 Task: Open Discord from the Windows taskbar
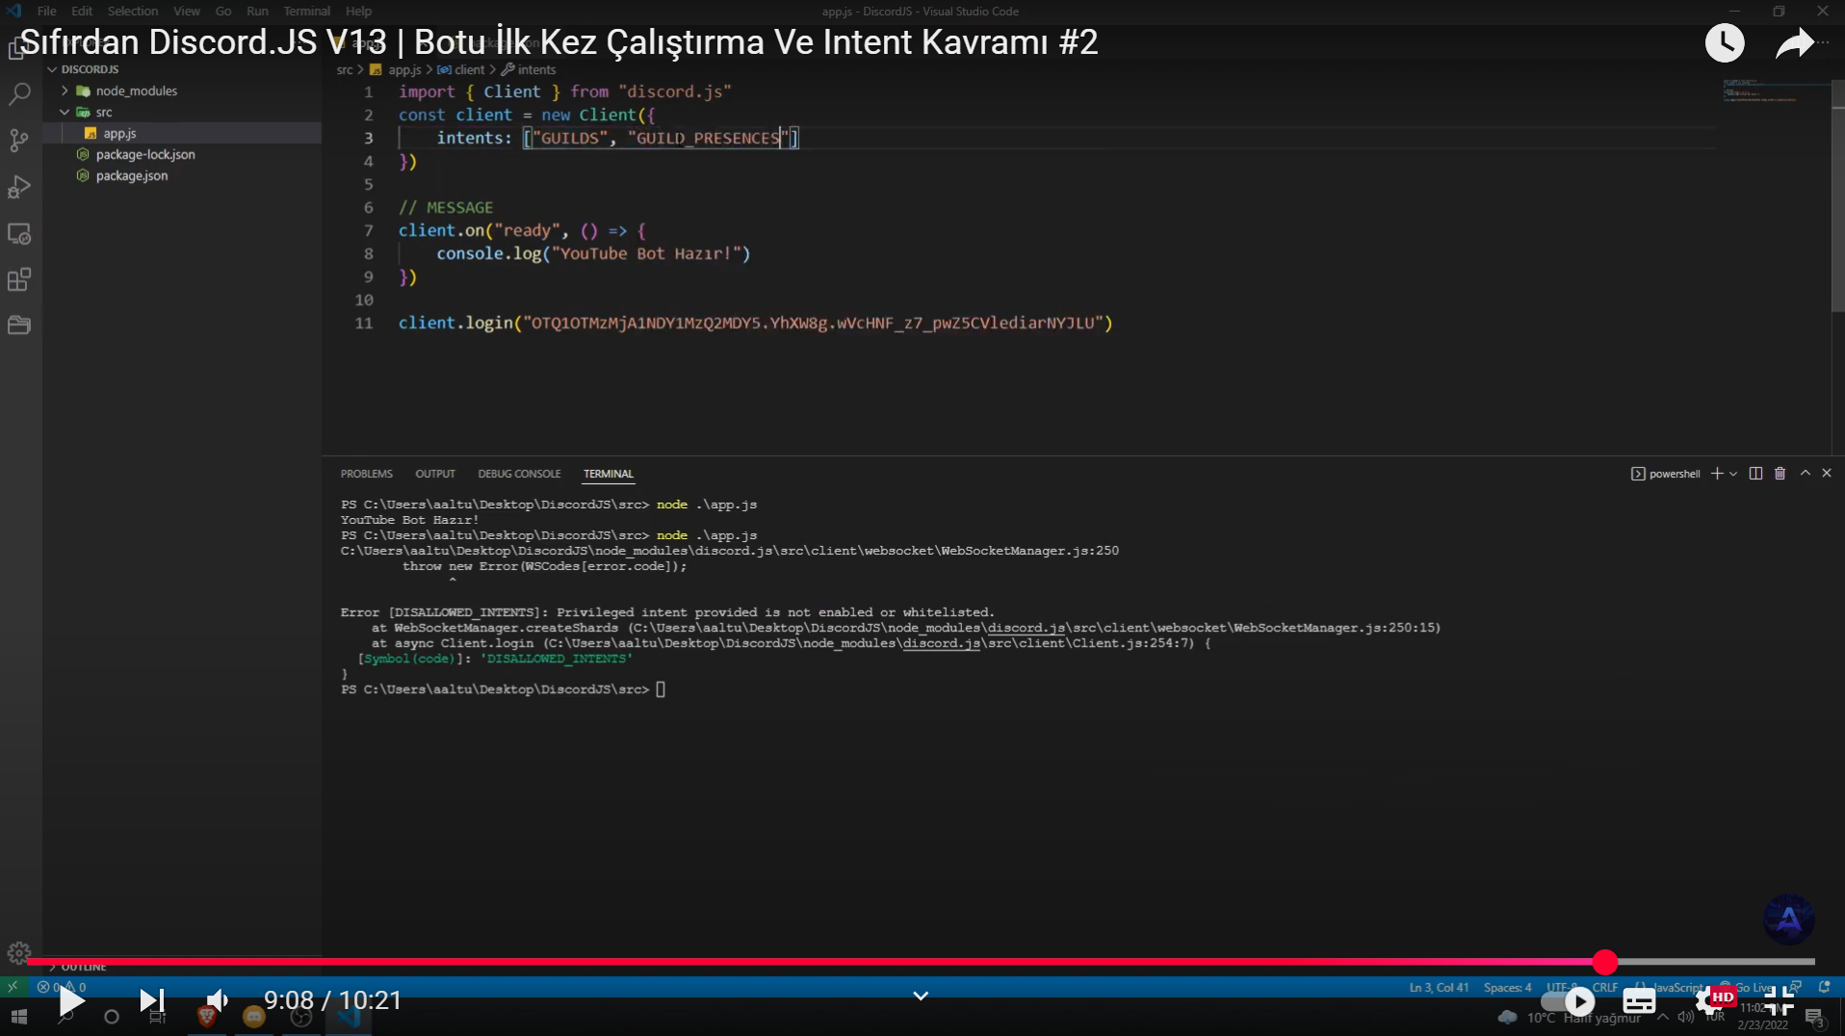pyautogui.click(x=253, y=1017)
